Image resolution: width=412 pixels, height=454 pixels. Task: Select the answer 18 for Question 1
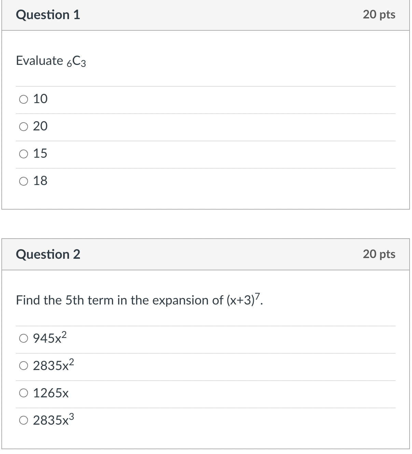coord(23,181)
